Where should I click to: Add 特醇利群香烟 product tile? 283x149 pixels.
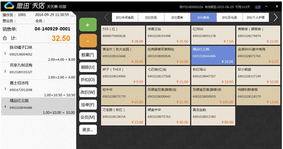tap(258, 96)
